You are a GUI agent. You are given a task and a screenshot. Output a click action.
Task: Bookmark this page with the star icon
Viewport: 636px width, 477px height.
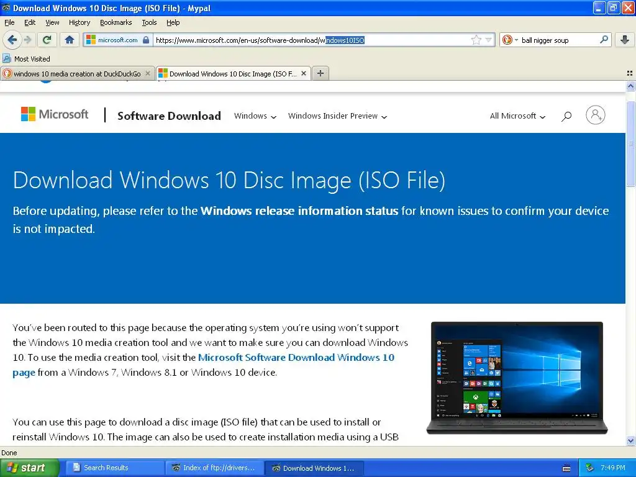click(476, 40)
